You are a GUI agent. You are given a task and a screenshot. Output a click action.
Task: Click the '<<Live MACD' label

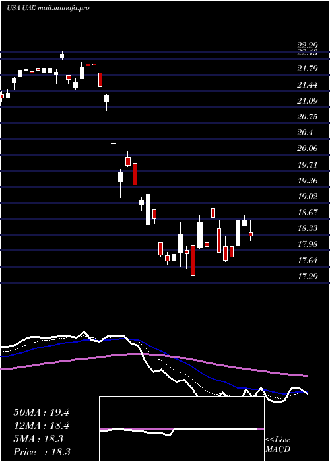[x=278, y=445]
